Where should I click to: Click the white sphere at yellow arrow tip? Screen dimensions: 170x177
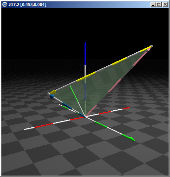[48, 94]
